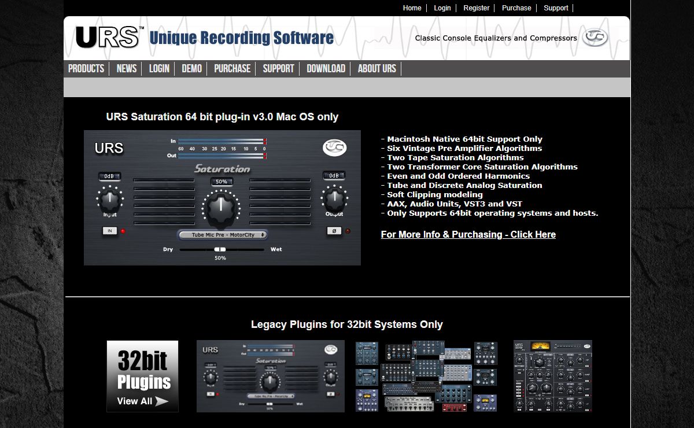Open the channel strip plug-in thumbnail
The height and width of the screenshot is (428, 694).
point(553,376)
